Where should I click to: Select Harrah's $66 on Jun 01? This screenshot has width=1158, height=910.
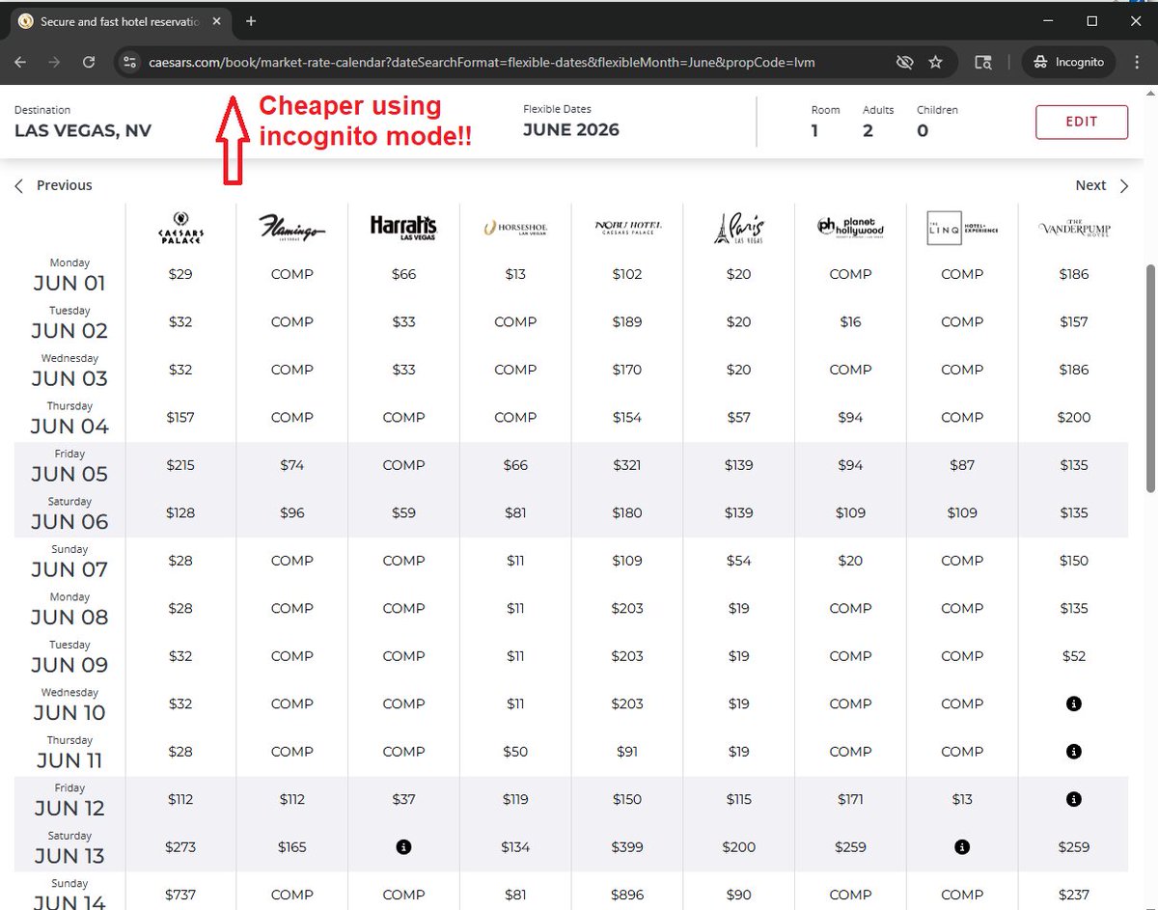[x=403, y=274]
